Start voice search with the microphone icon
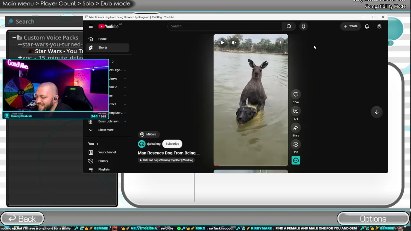 303,26
